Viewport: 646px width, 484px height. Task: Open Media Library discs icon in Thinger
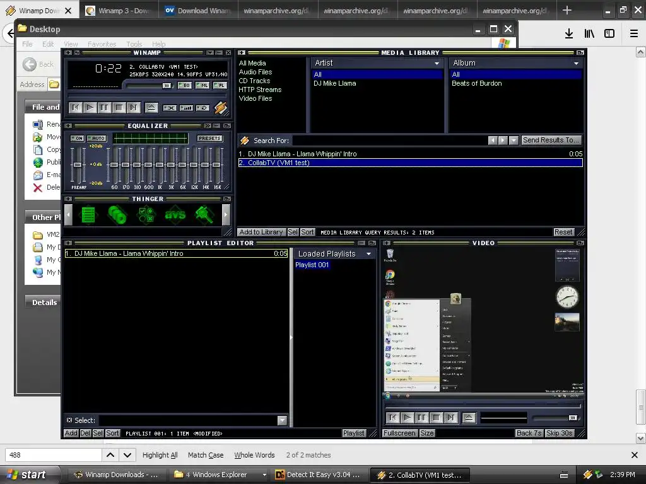click(117, 215)
